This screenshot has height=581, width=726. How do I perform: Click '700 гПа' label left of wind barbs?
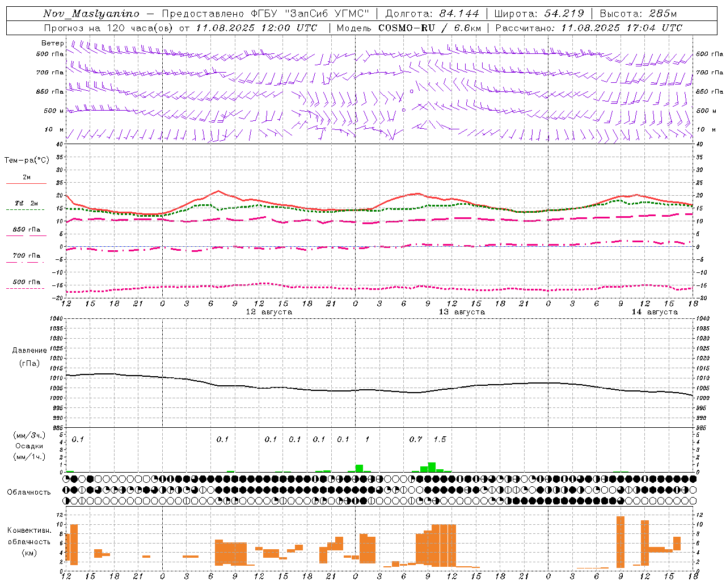tap(50, 73)
